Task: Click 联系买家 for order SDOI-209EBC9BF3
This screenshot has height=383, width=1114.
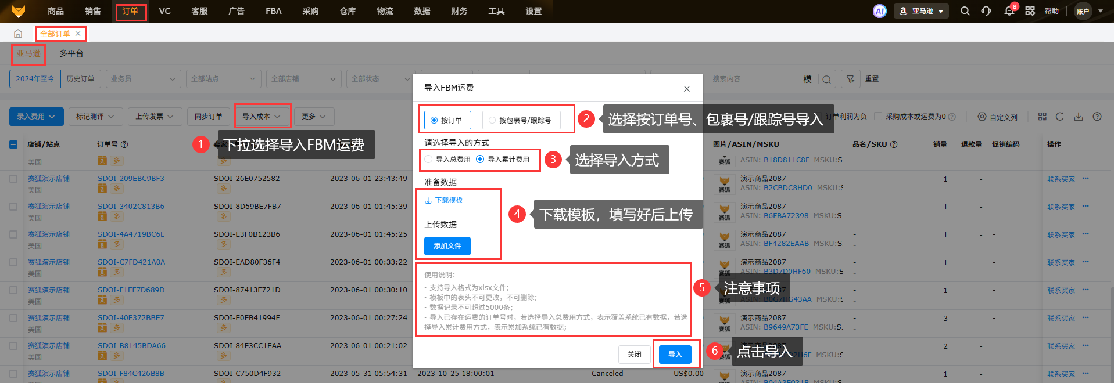Action: click(x=1061, y=179)
